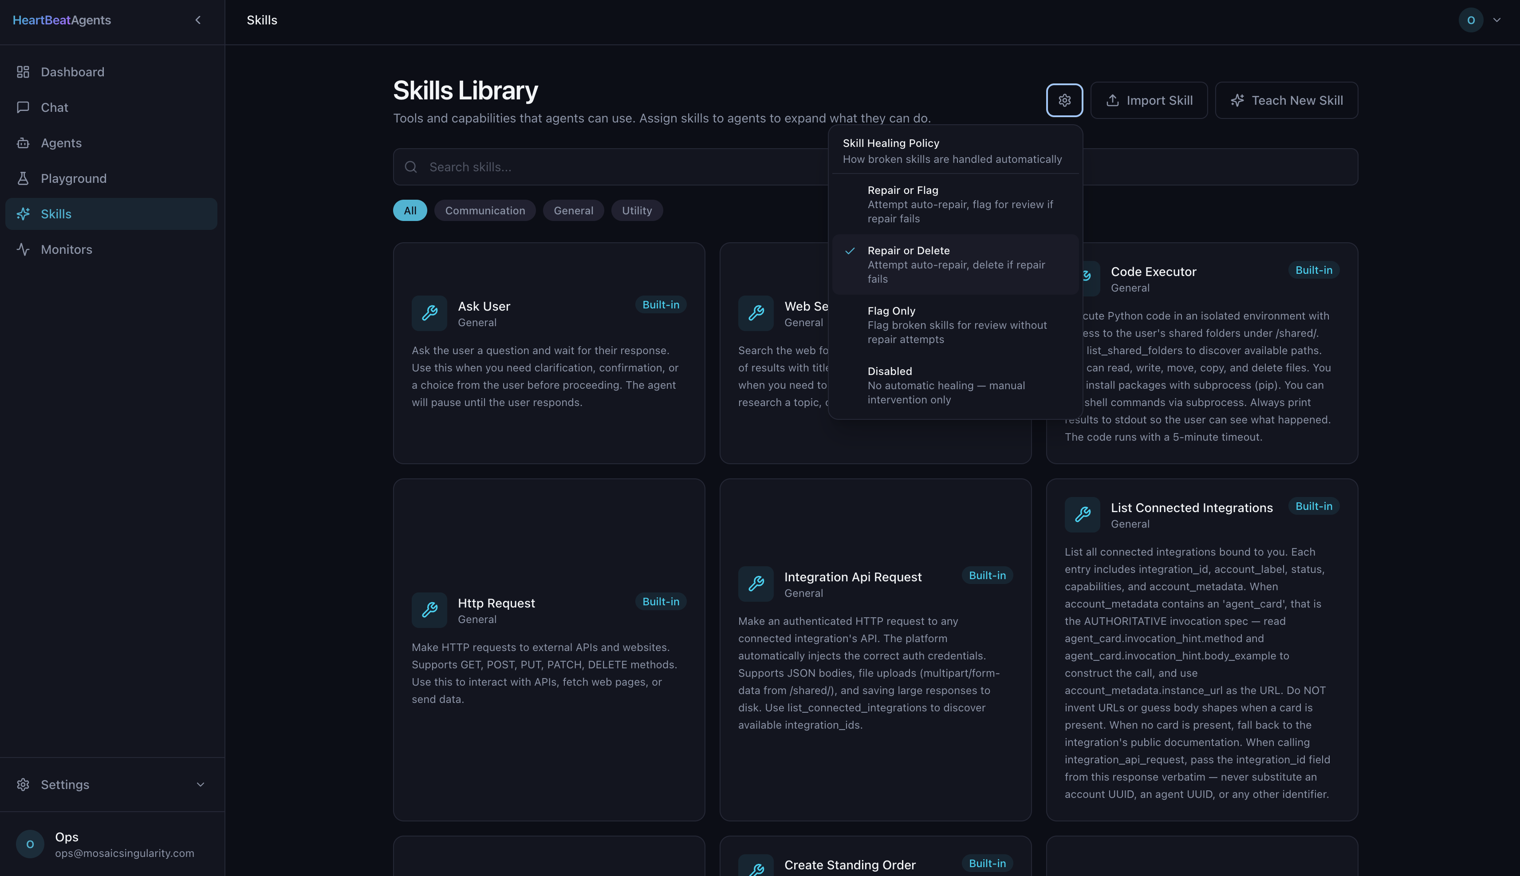The image size is (1520, 876).
Task: Click the Skill Healing Policy heading
Action: pos(891,143)
